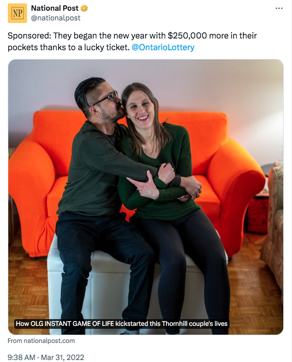Click the Mar 31, 2022 date
This screenshot has width=292, height=362.
click(62, 357)
